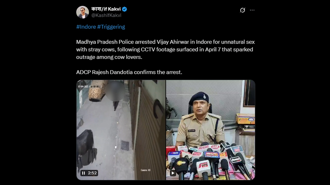The image size is (330, 185).
Task: Visit the @KashifKakvi handle
Action: pyautogui.click(x=106, y=15)
